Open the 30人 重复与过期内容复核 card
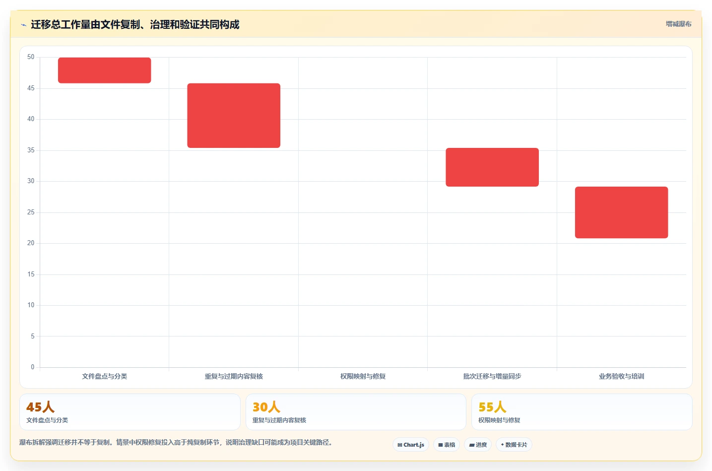This screenshot has width=712, height=471. pyautogui.click(x=356, y=412)
